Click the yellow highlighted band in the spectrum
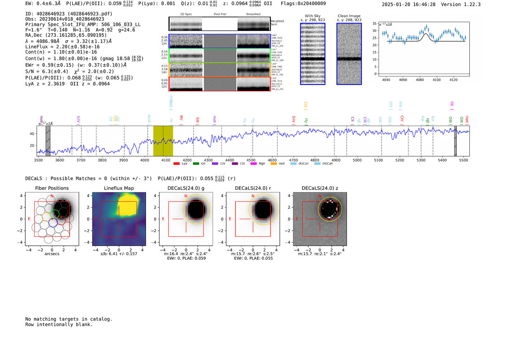 coord(163,141)
